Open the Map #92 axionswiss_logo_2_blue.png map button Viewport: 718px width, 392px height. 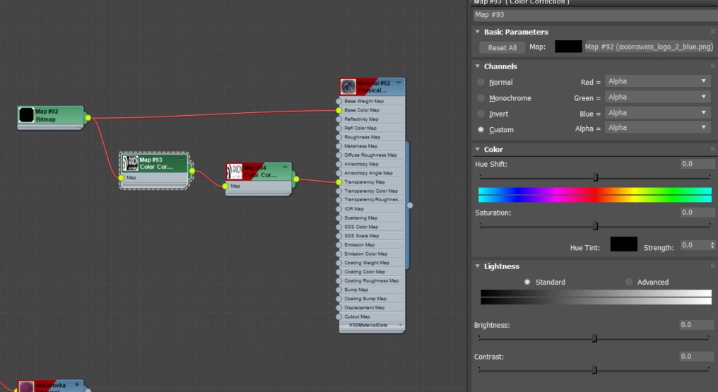point(649,47)
